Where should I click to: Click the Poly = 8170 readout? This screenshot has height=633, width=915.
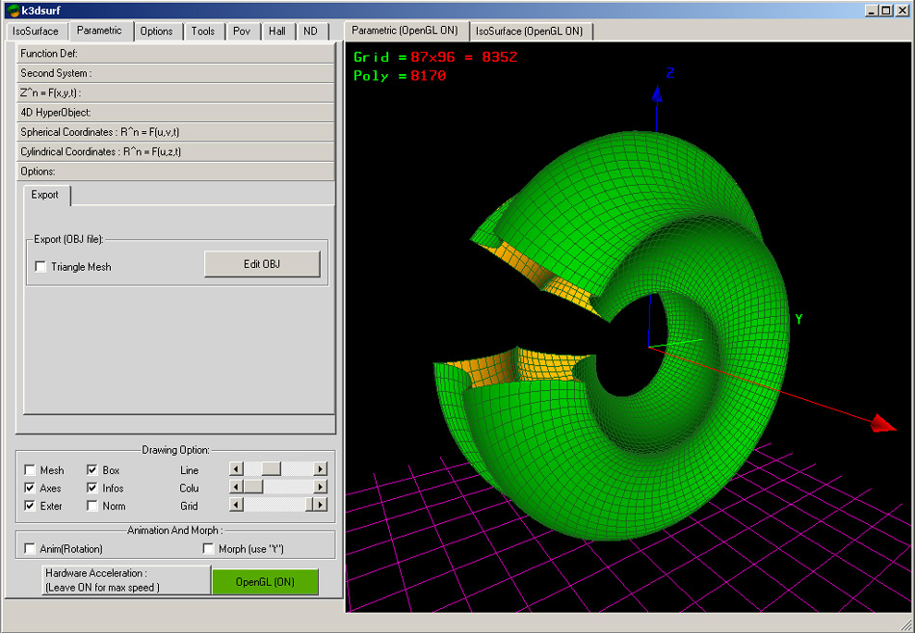(400, 76)
